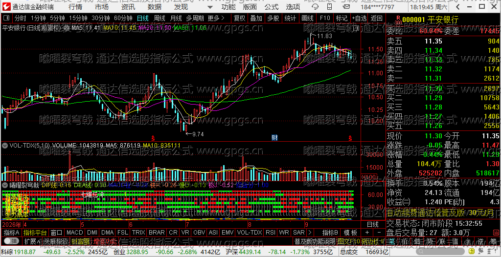This screenshot has width=501, height=257.
Task: Click the 复权 adjustment button
Action: [x=239, y=18]
